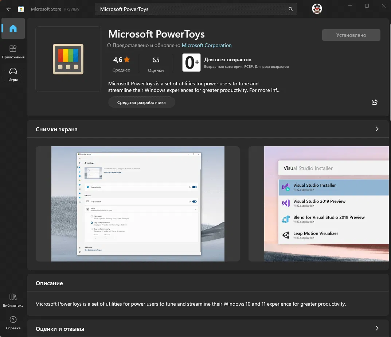Click the Установлено button
The image size is (391, 337).
(x=351, y=35)
